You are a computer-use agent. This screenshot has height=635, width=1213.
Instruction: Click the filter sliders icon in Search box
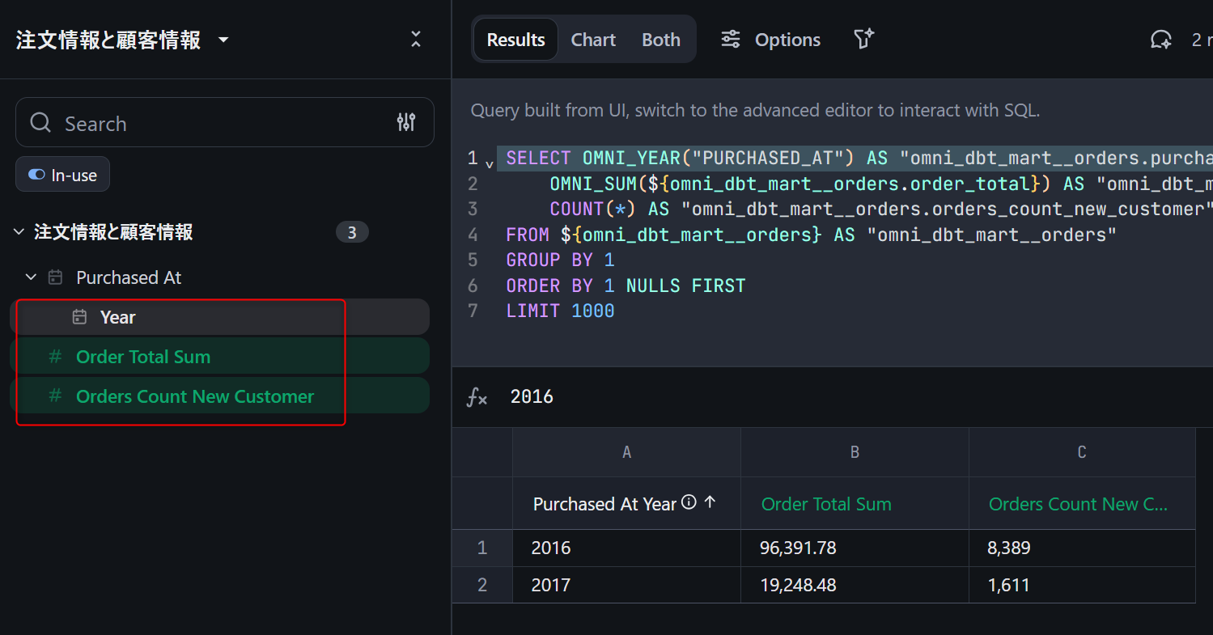(406, 122)
